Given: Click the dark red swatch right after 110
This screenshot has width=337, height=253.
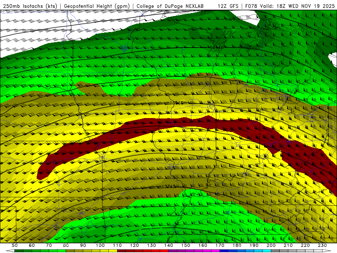Looking at the screenshot, I should pos(121,251).
